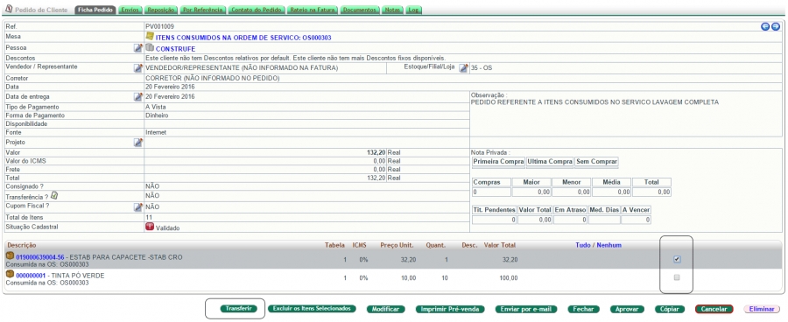Click the Transferência info icon
Viewport: 788px width, 322px height.
pyautogui.click(x=54, y=196)
